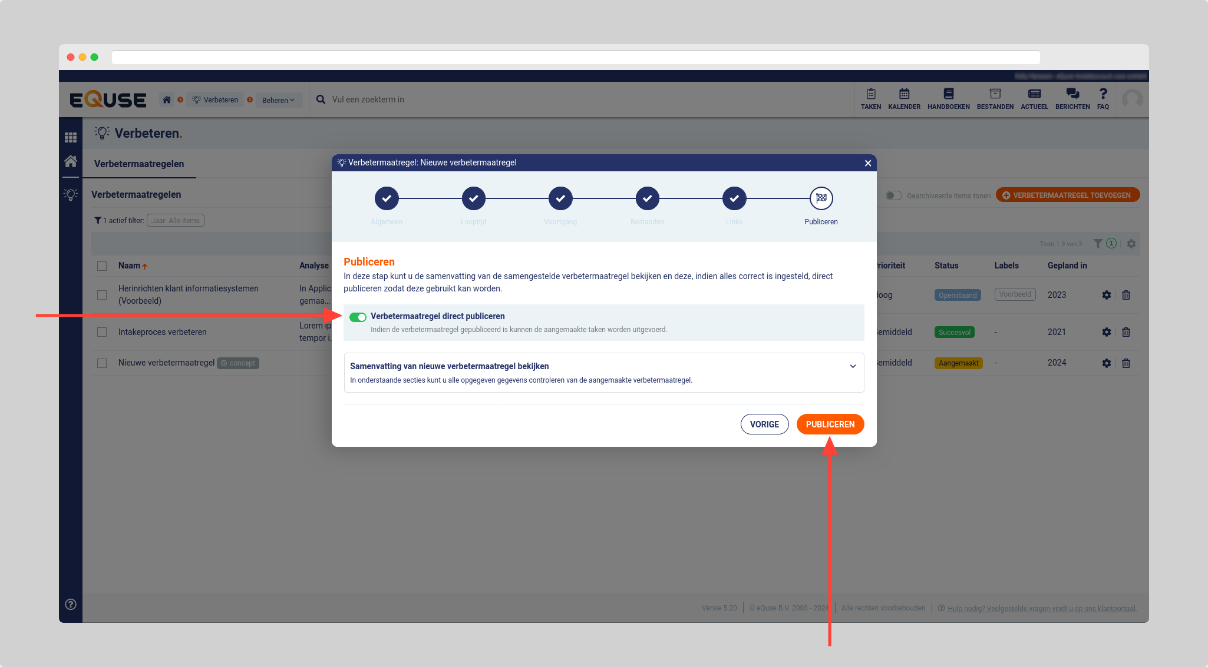The image size is (1208, 667).
Task: Open the Beheren dropdown in breadcrumb
Action: pyautogui.click(x=278, y=100)
